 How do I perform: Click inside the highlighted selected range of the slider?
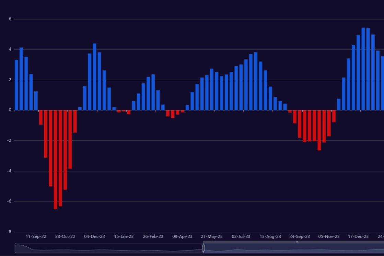coord(292,248)
